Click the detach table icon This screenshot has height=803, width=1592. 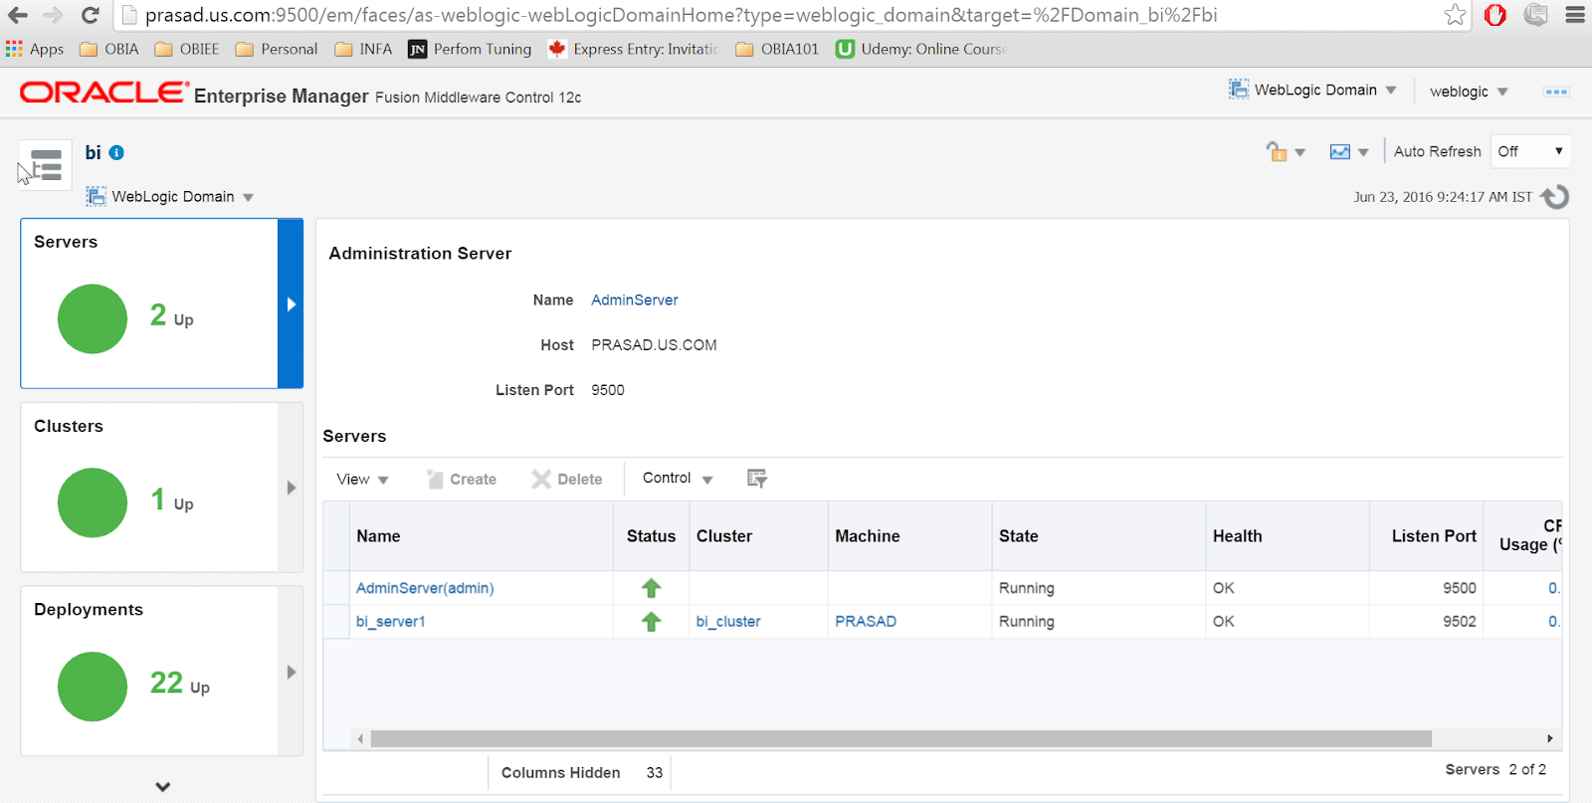(757, 479)
